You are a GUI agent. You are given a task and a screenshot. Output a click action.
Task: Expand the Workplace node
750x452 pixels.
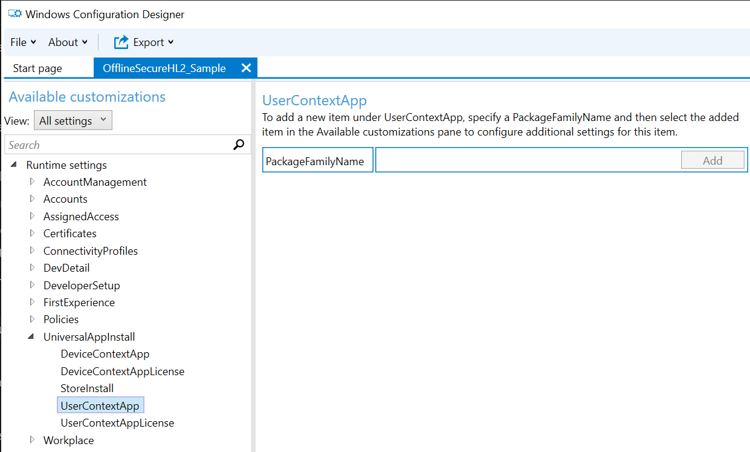32,440
